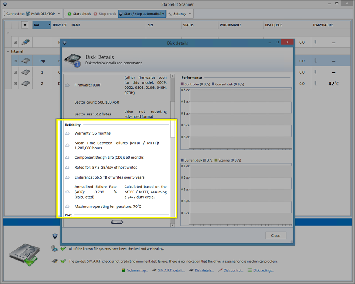The width and height of the screenshot is (355, 284).
Task: Open the Disk control link
Action: [233, 270]
